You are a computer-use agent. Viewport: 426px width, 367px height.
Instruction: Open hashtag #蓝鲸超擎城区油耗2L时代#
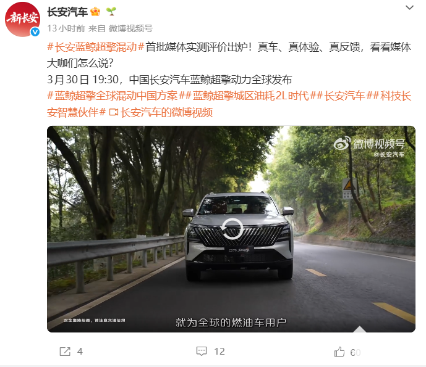[250, 96]
